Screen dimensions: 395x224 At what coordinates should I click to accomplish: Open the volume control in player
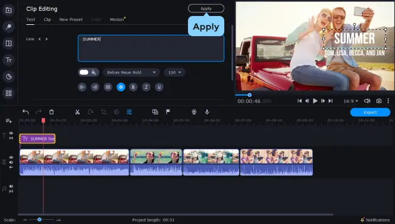367,101
